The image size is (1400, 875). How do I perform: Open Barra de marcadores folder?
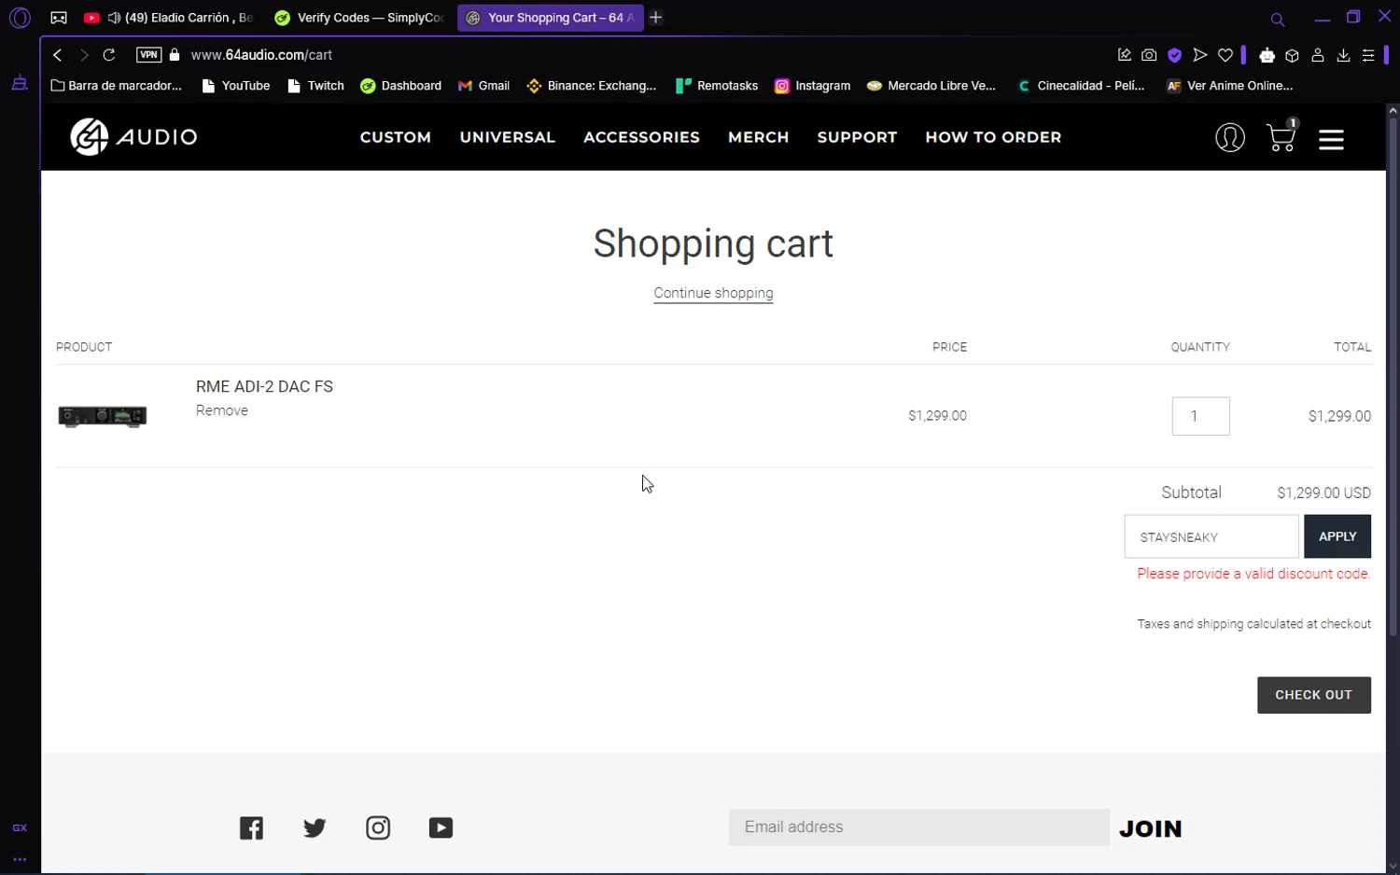coord(117,86)
